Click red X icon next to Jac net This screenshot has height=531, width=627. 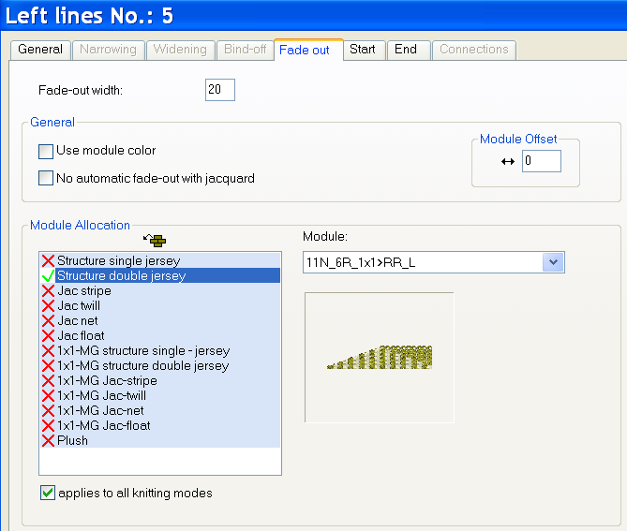tap(48, 320)
